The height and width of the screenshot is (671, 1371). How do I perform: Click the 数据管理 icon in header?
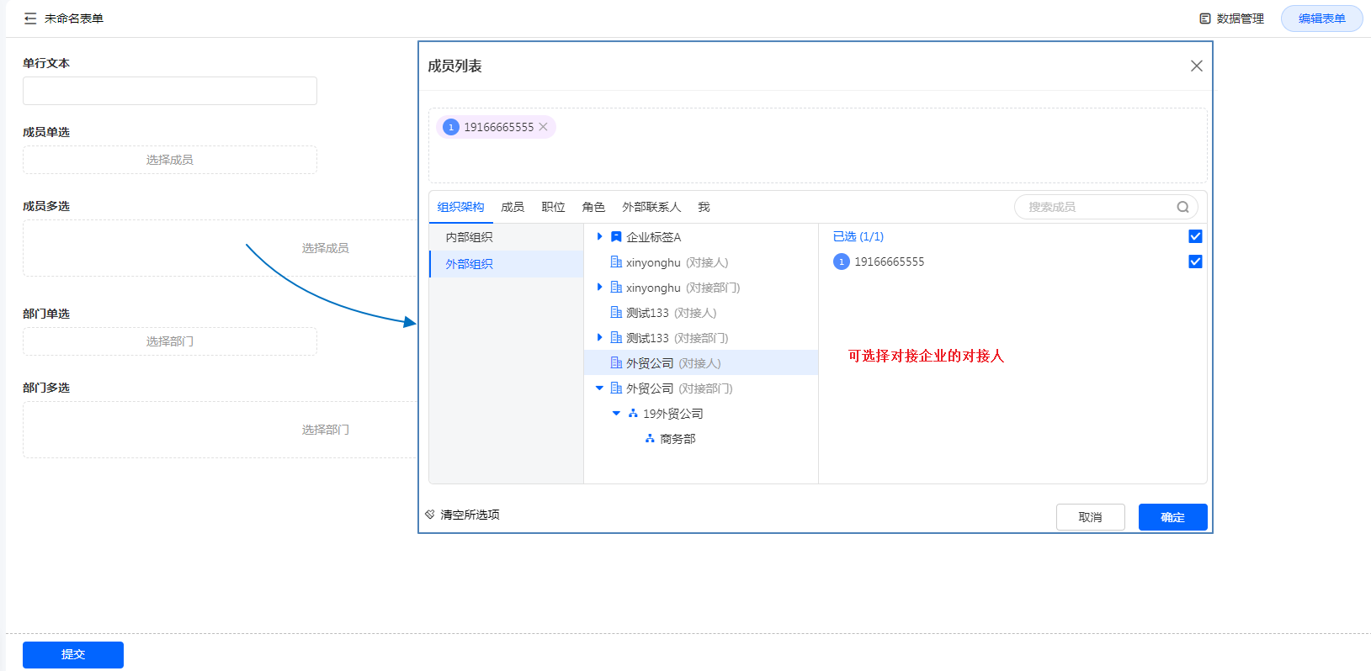pos(1204,18)
